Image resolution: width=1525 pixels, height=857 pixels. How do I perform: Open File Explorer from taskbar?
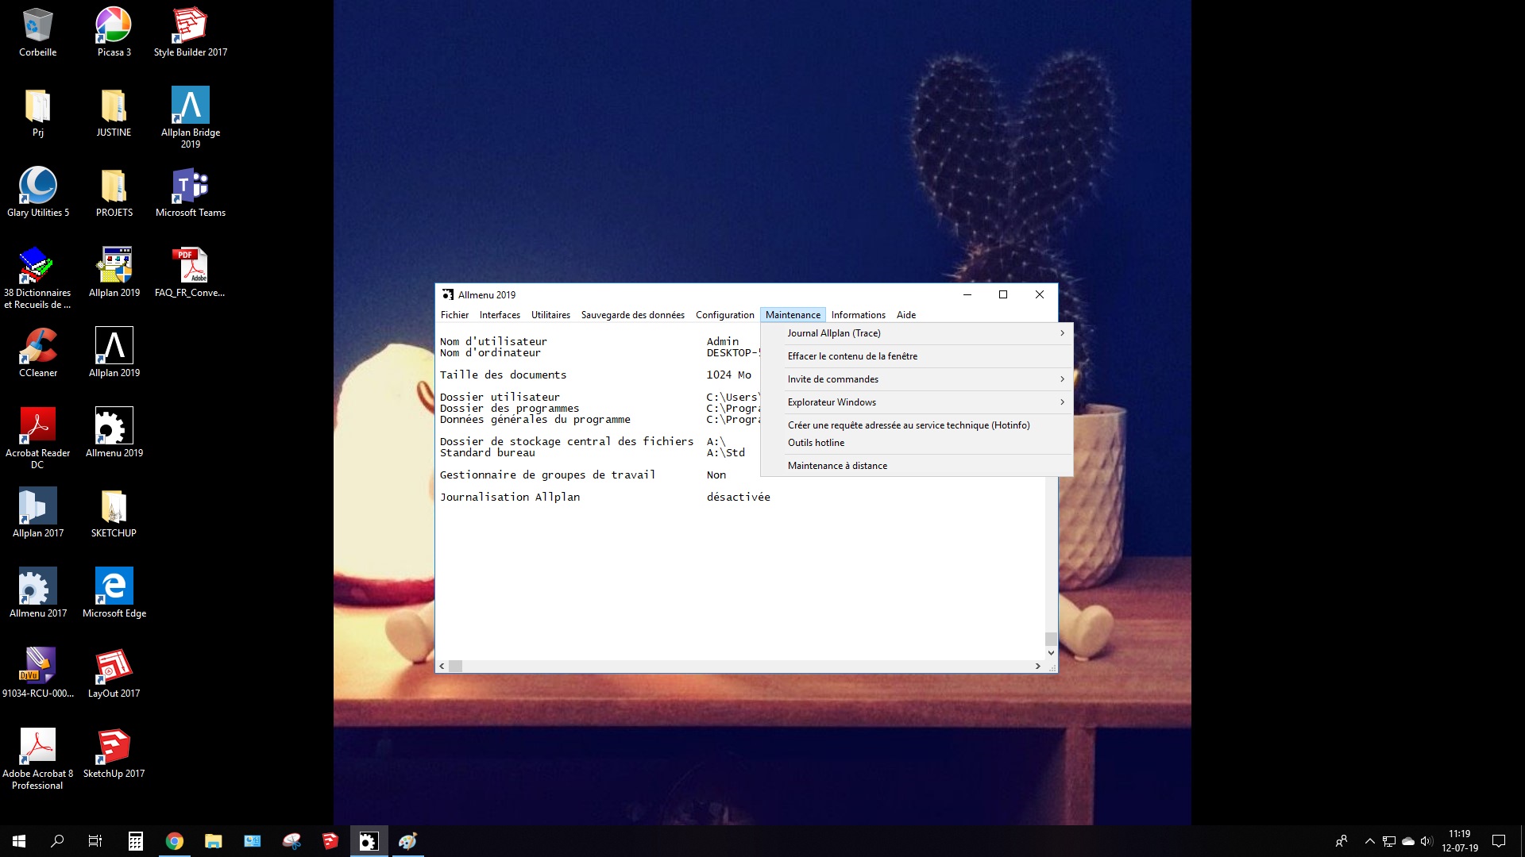[x=214, y=841]
